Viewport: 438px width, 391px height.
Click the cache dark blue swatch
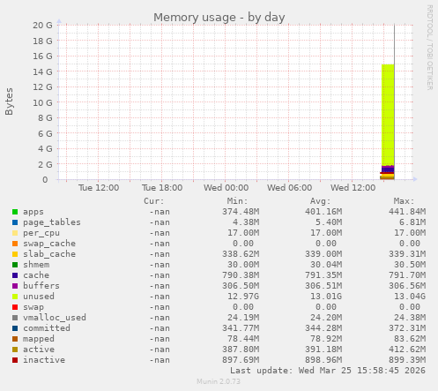tap(15, 275)
